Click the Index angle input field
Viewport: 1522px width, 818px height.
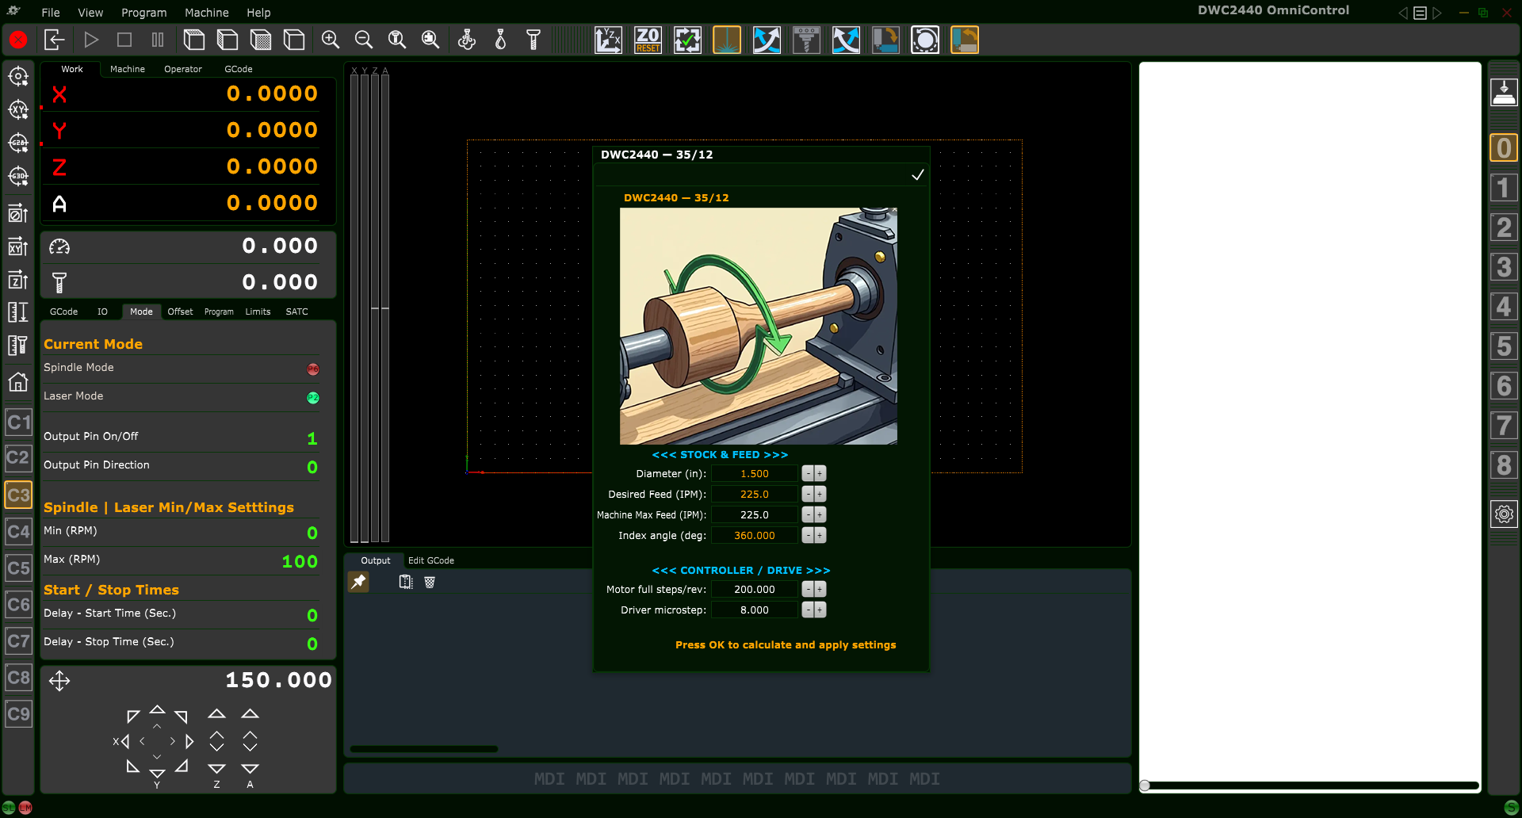754,535
